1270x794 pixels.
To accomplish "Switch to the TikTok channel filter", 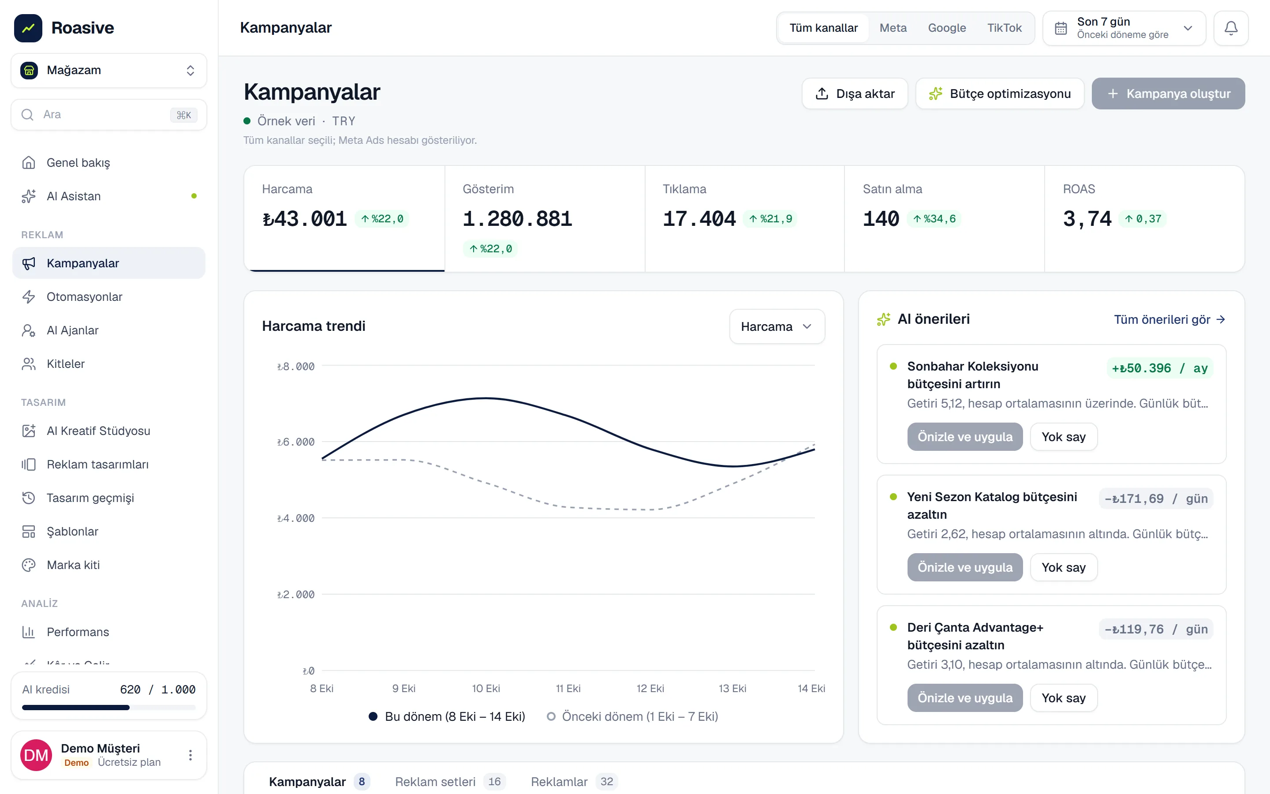I will [x=1004, y=28].
